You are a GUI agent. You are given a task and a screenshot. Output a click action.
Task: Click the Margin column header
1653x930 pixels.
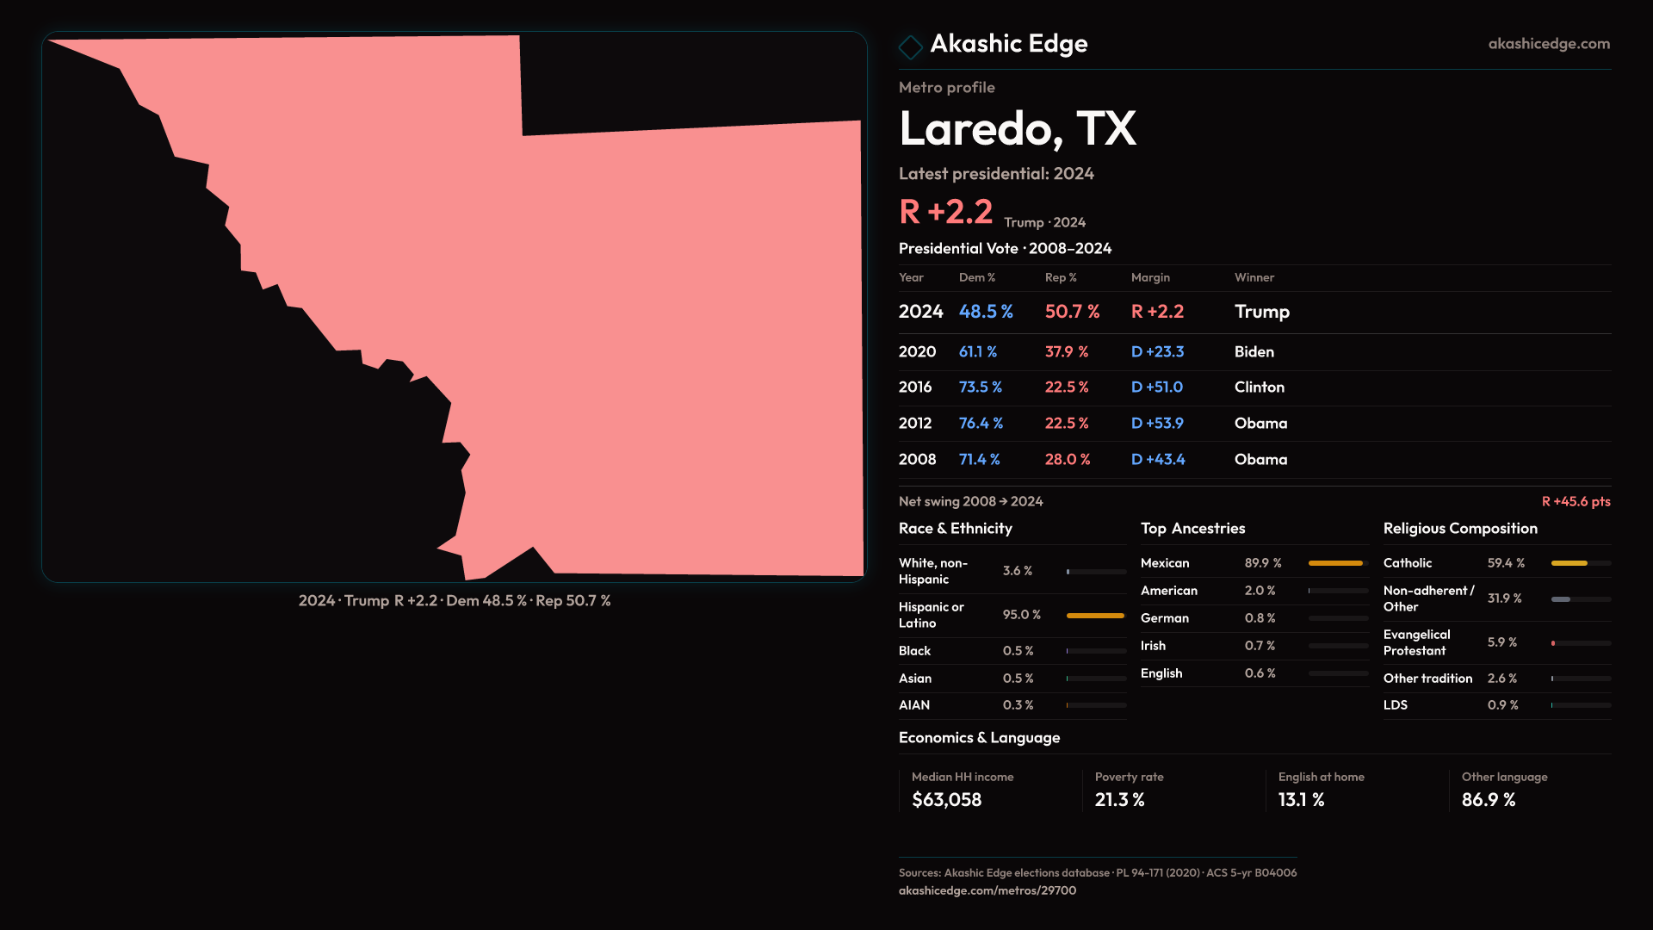(x=1150, y=277)
